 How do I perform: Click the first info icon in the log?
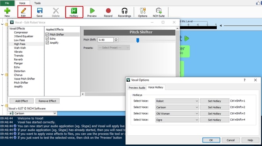pos(15,126)
